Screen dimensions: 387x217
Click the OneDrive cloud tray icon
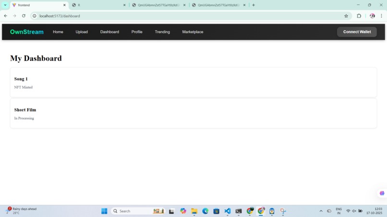(329, 211)
